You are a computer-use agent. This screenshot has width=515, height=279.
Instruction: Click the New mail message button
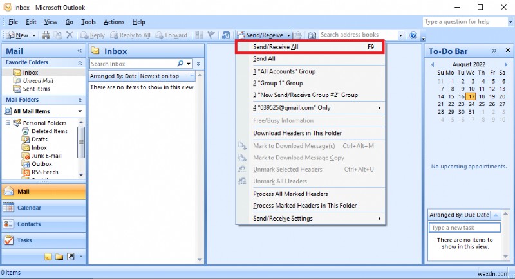coord(18,35)
